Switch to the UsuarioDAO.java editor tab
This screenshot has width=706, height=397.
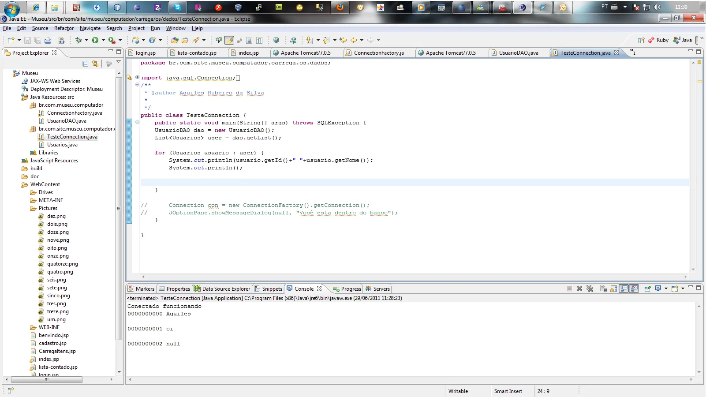pos(518,53)
